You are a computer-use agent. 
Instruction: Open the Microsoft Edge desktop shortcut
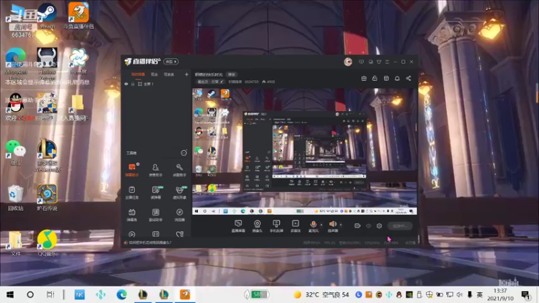coord(15,62)
